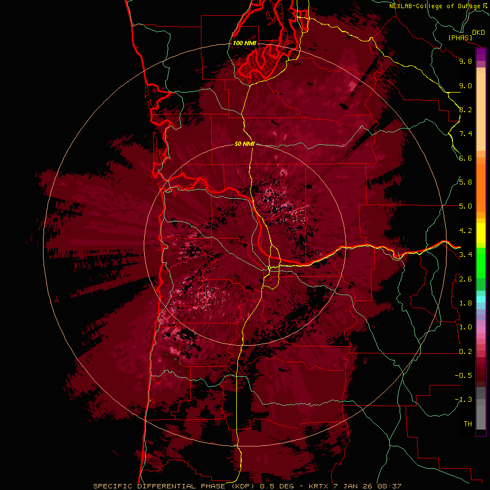Select the 0.2 legend value
490x490 pixels.
[x=465, y=352]
